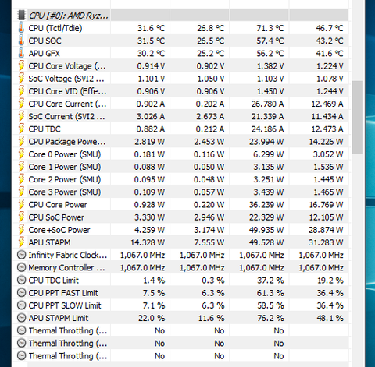This screenshot has height=367, width=375.
Task: Click thermometer icon beside CPU (Tctl/Tdie)
Action: click(x=21, y=28)
